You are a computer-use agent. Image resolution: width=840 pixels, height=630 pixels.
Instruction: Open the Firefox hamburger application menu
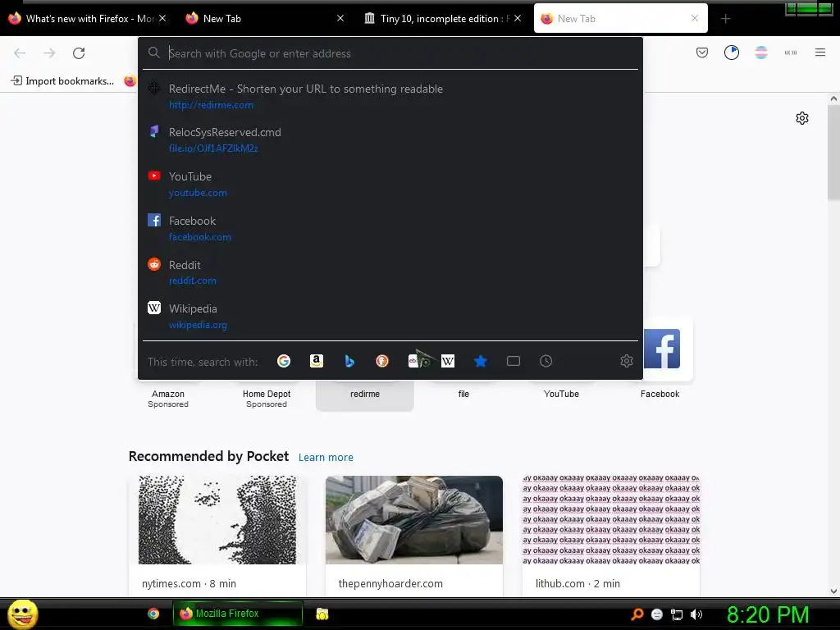(819, 52)
